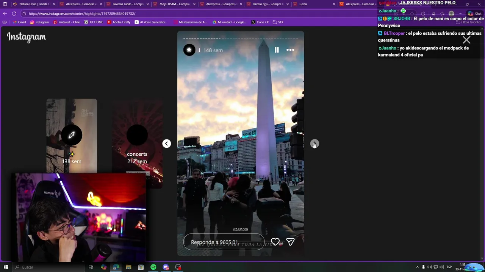Switch to Cesta tab
The width and height of the screenshot is (485, 272).
[x=314, y=4]
